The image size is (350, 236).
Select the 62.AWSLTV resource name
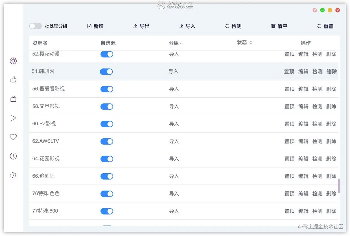(x=45, y=141)
